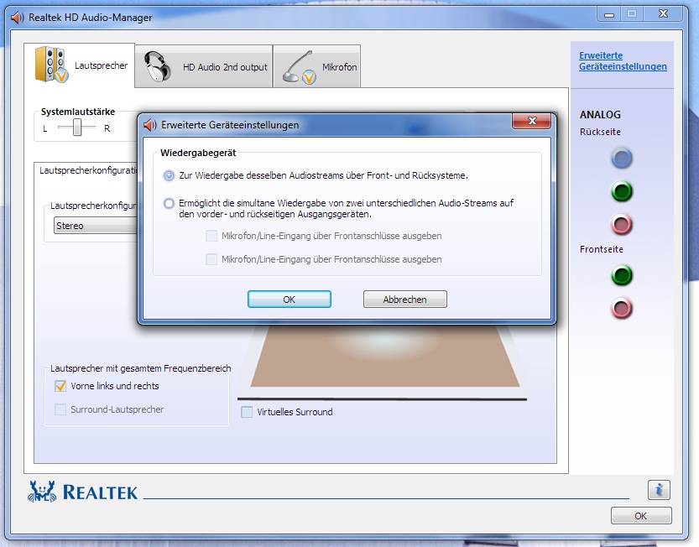Toggle Vorne links und rechts checkbox

60,386
